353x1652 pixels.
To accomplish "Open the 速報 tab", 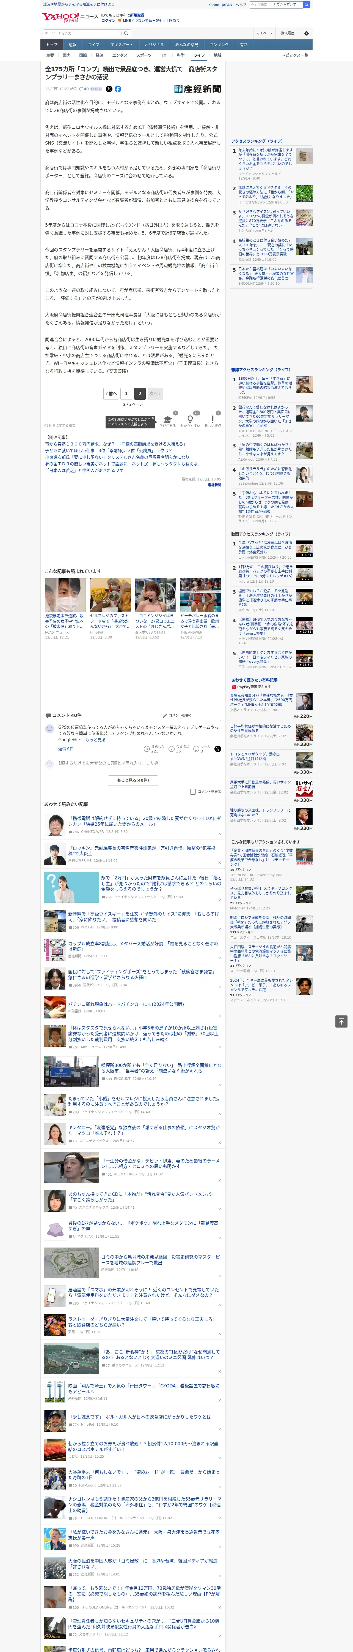I will click(72, 45).
